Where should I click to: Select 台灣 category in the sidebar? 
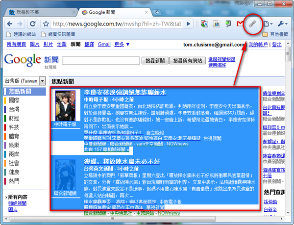tap(14, 109)
